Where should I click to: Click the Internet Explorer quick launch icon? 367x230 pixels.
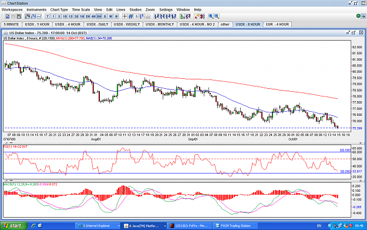[x=33, y=225]
